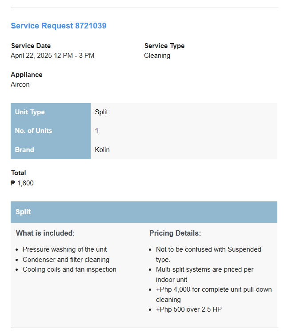The width and height of the screenshot is (284, 333).
Task: Click the Pricing Details heading
Action: coord(175,233)
